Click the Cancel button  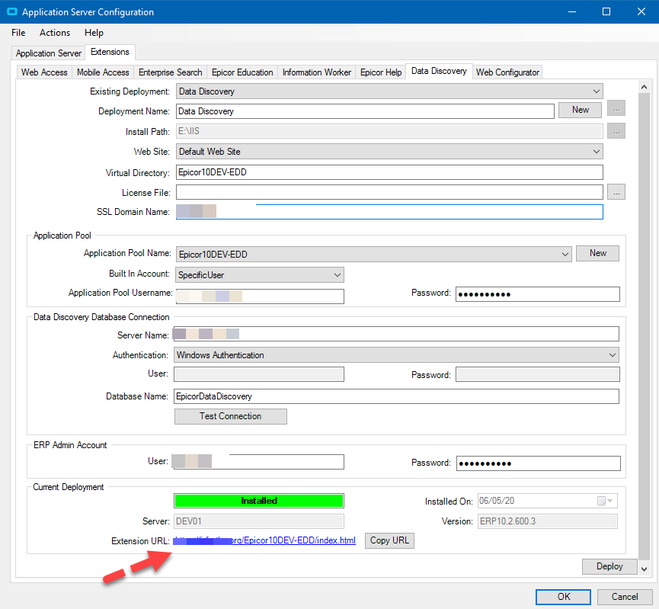pyautogui.click(x=625, y=597)
